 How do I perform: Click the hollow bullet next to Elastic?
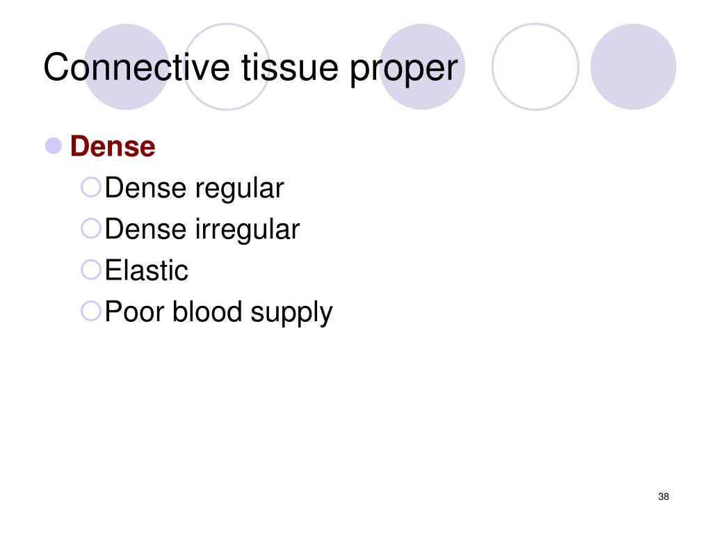pos(91,269)
